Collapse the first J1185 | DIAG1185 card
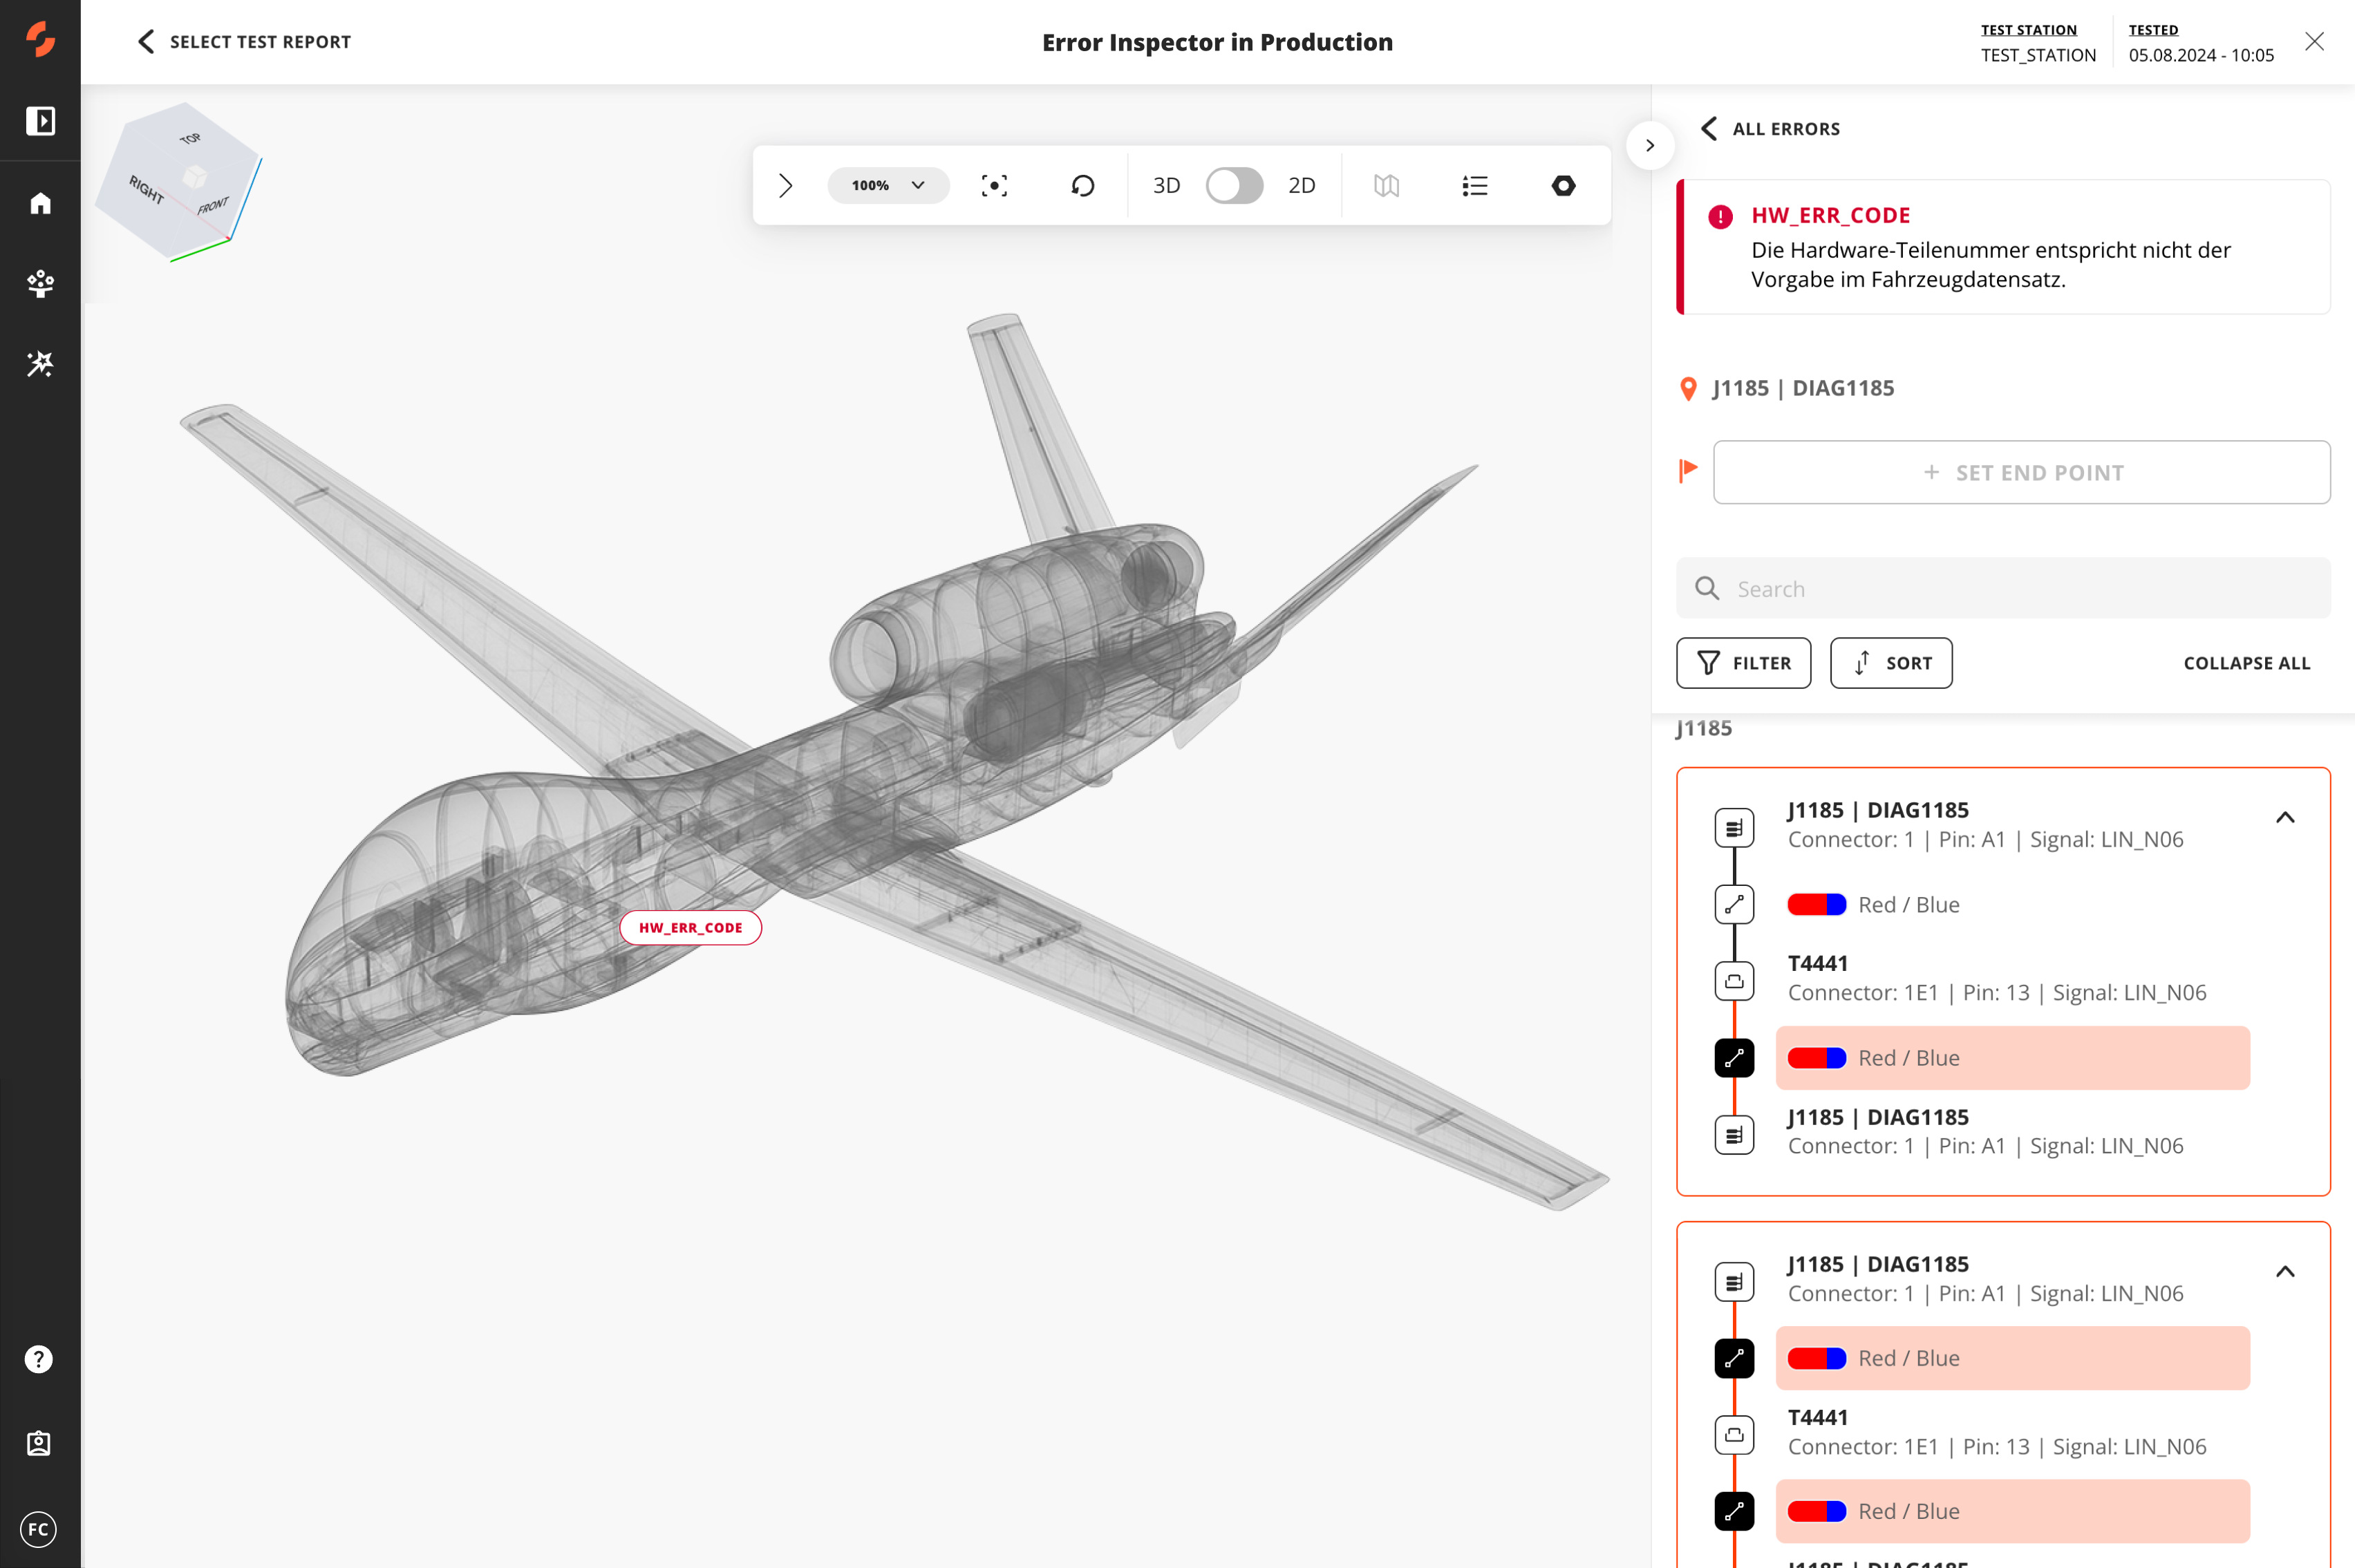 pyautogui.click(x=2284, y=818)
